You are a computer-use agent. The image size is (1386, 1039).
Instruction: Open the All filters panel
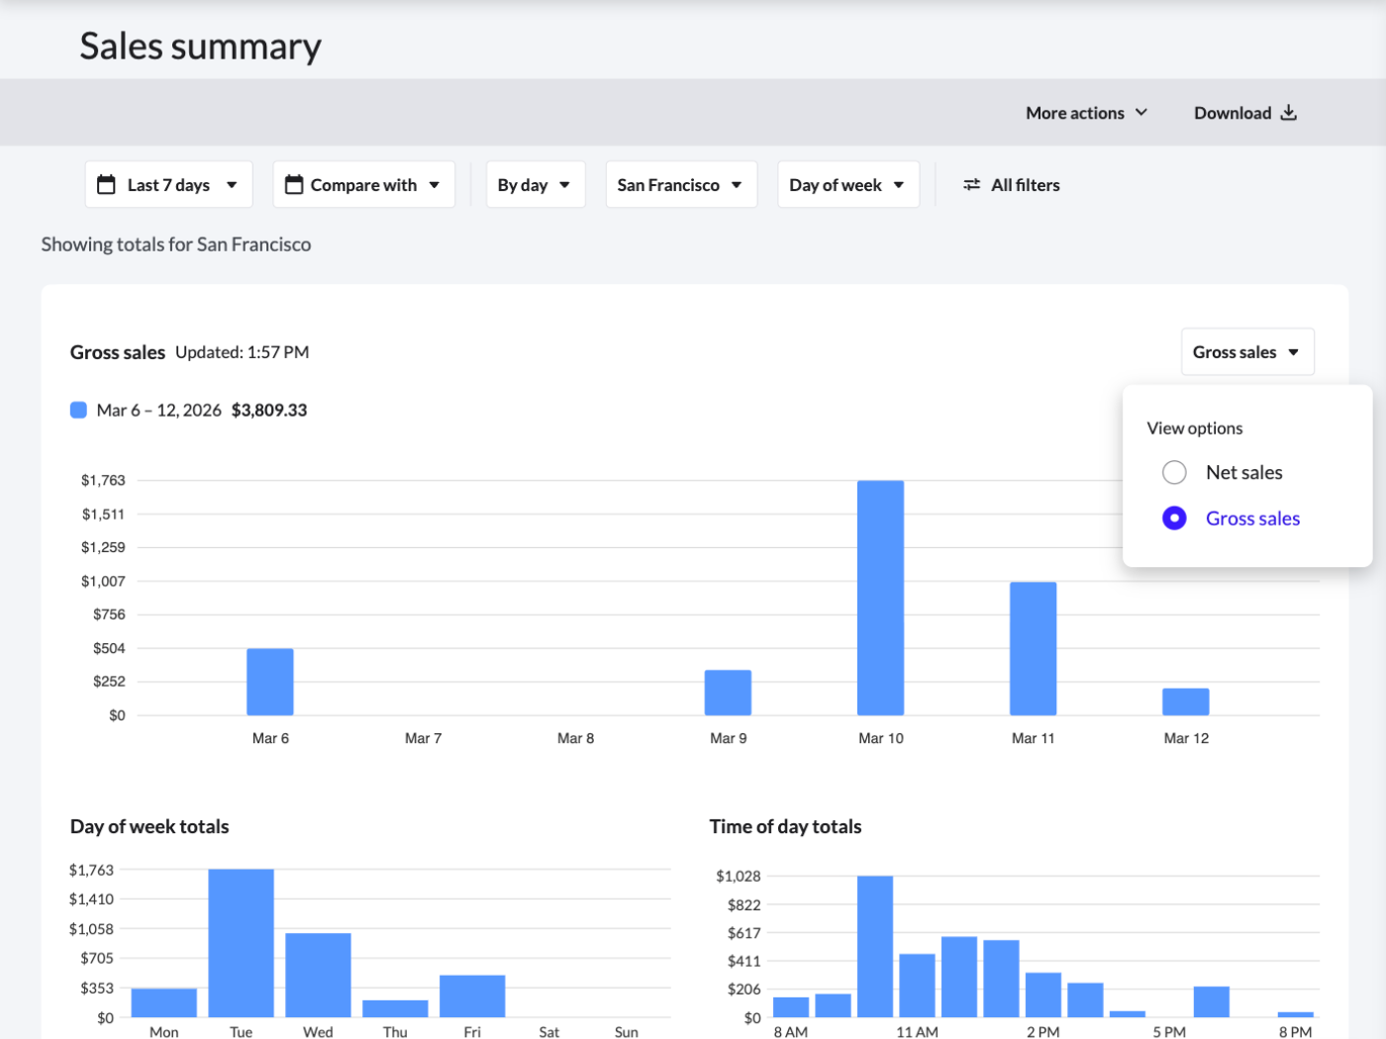(x=1012, y=184)
